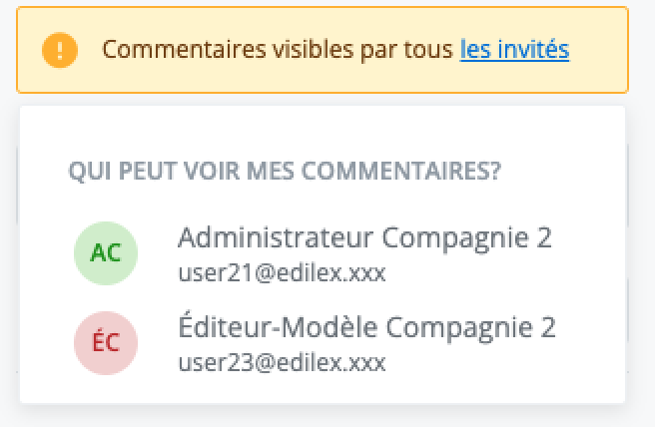Open the "les invités" link
The height and width of the screenshot is (427, 655).
tap(514, 49)
